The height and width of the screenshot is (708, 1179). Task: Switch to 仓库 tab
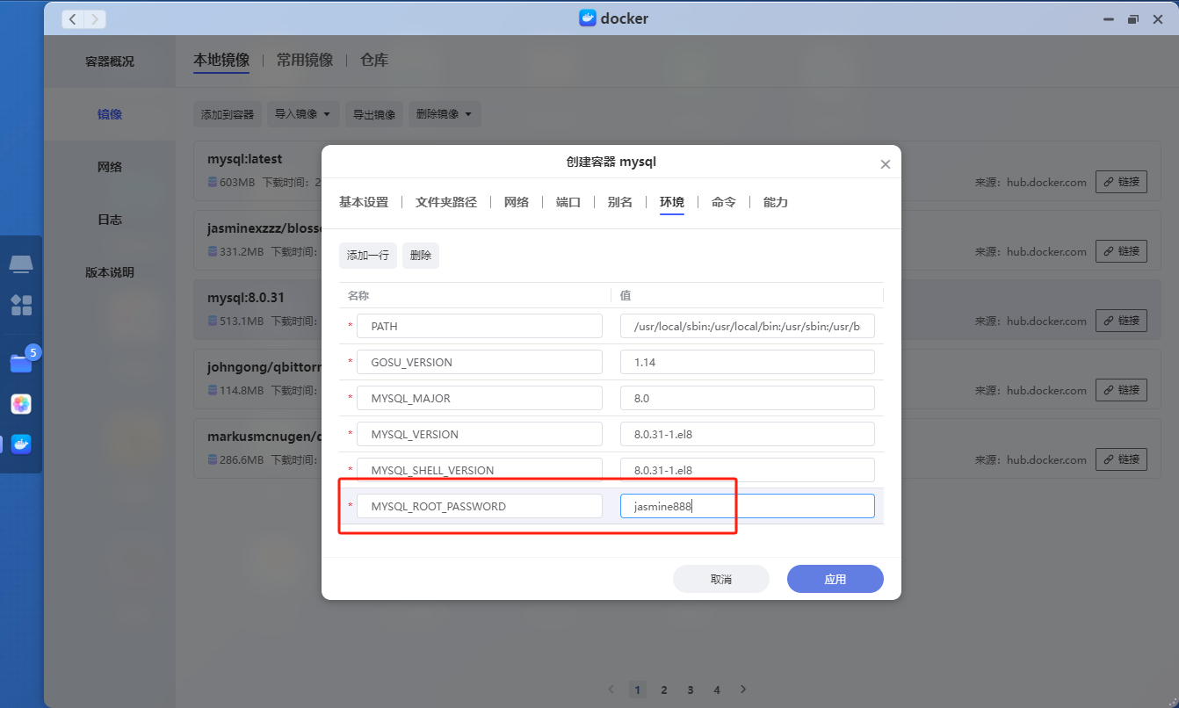pos(374,61)
